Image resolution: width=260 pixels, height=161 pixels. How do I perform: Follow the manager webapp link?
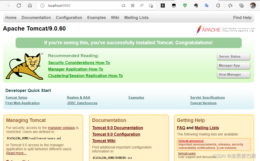tap(62, 128)
